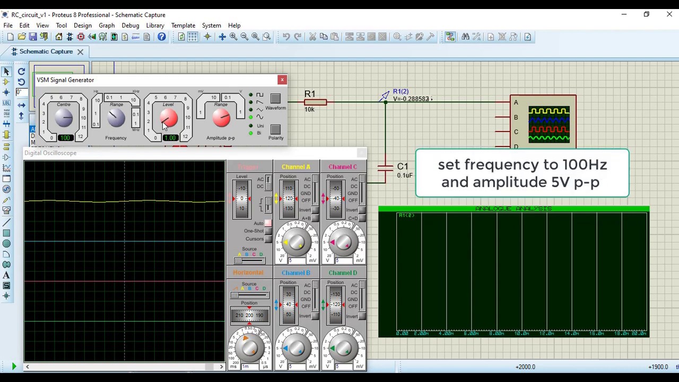The image size is (679, 382).
Task: Toggle Channel B Invert button
Action: pyautogui.click(x=315, y=316)
